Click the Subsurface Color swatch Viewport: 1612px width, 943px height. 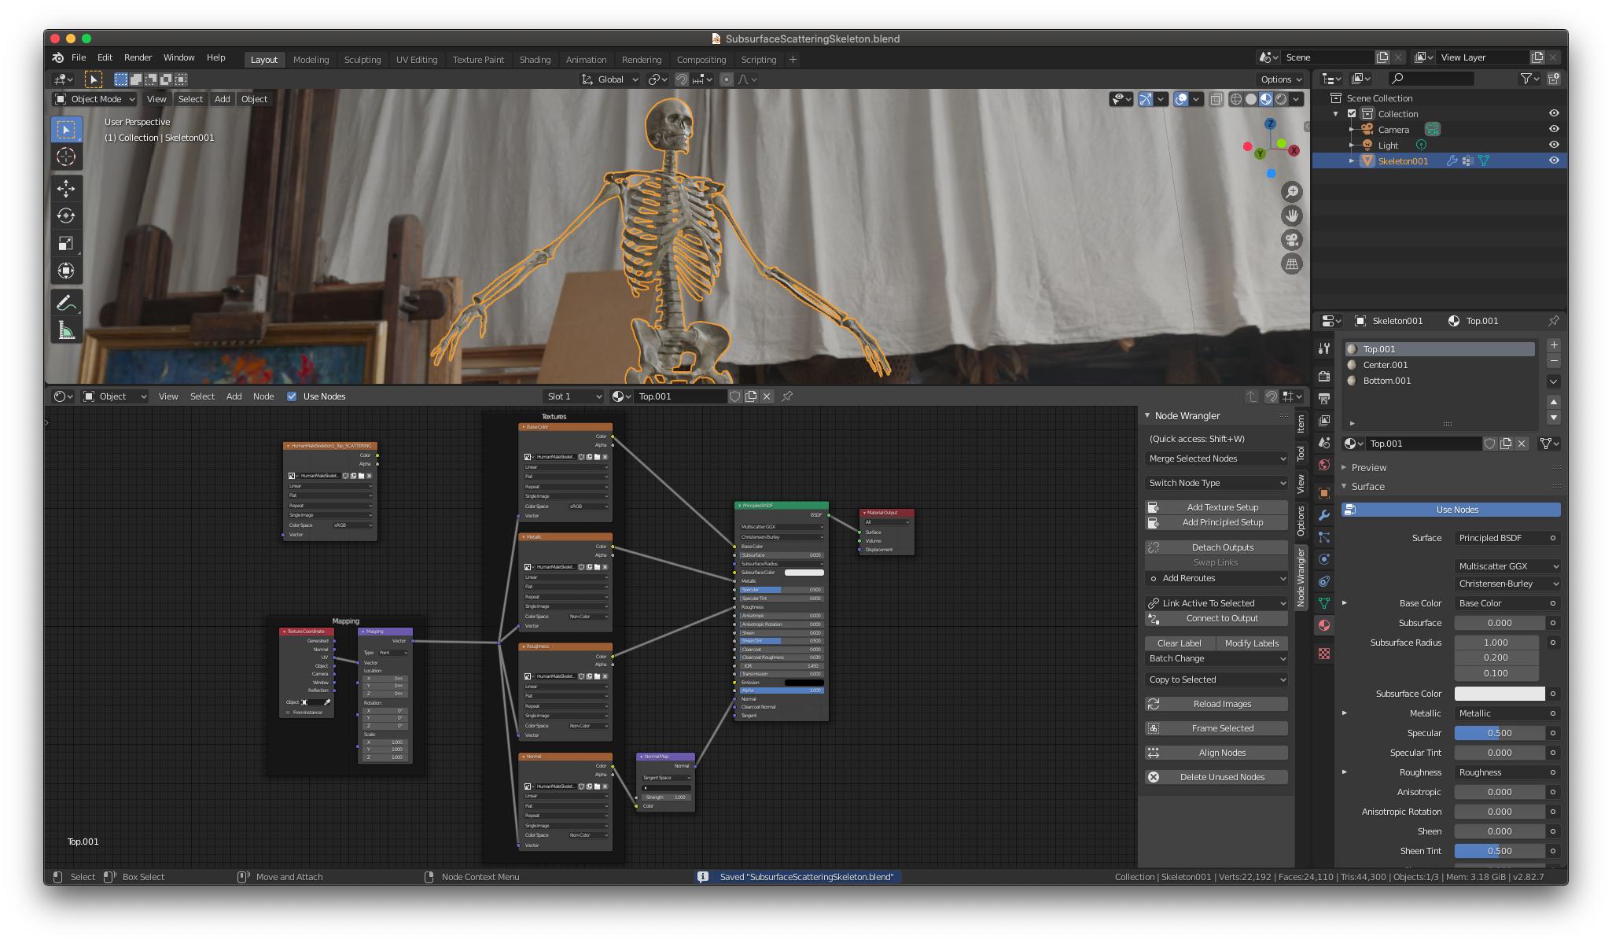[1501, 693]
